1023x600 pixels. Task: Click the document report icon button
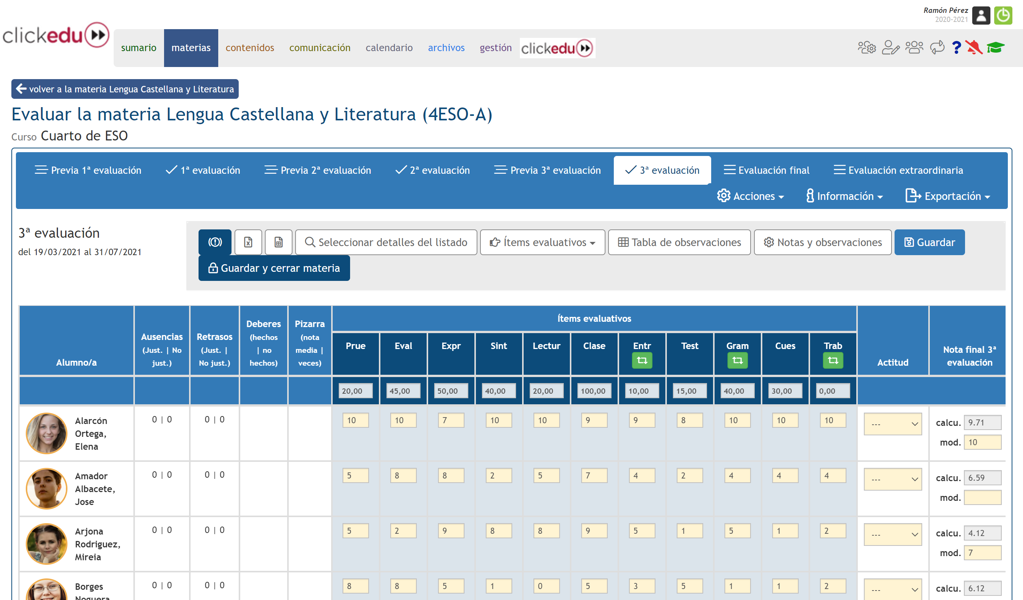coord(278,242)
